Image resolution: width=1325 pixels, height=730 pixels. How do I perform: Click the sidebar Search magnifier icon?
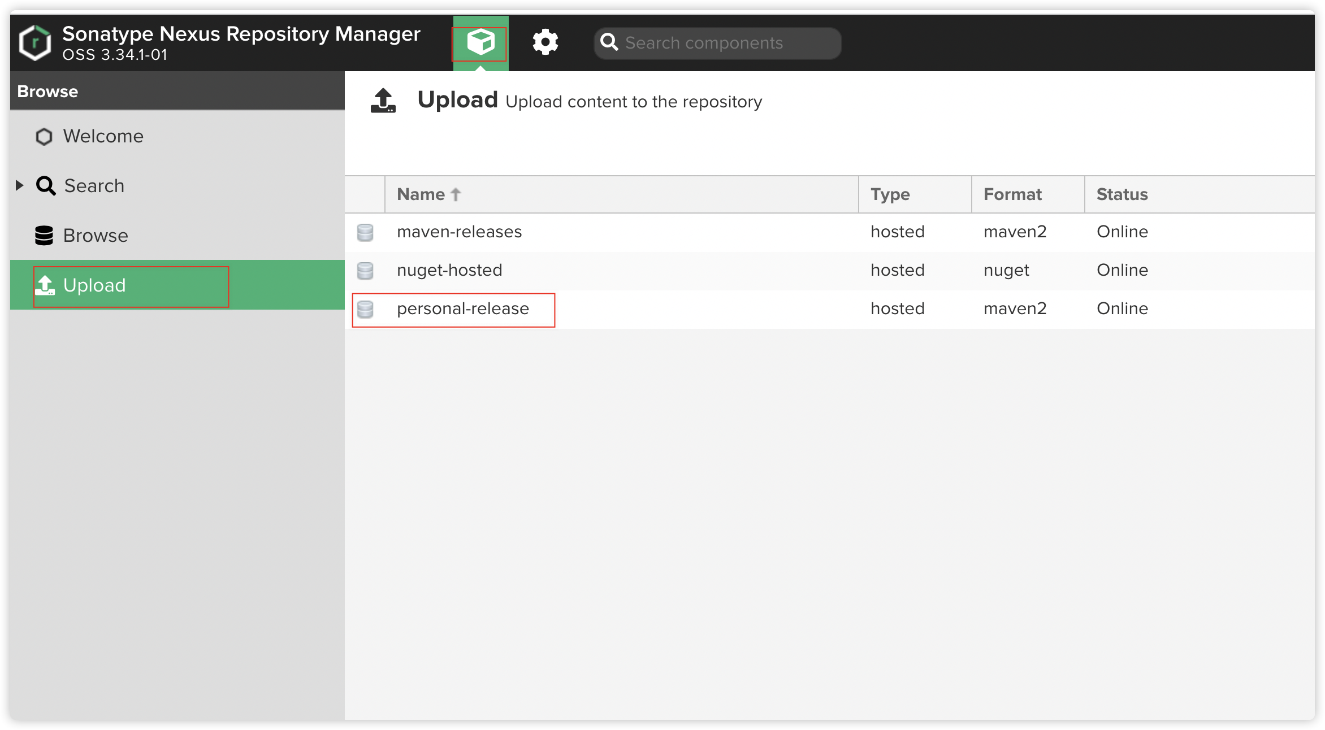(x=45, y=185)
